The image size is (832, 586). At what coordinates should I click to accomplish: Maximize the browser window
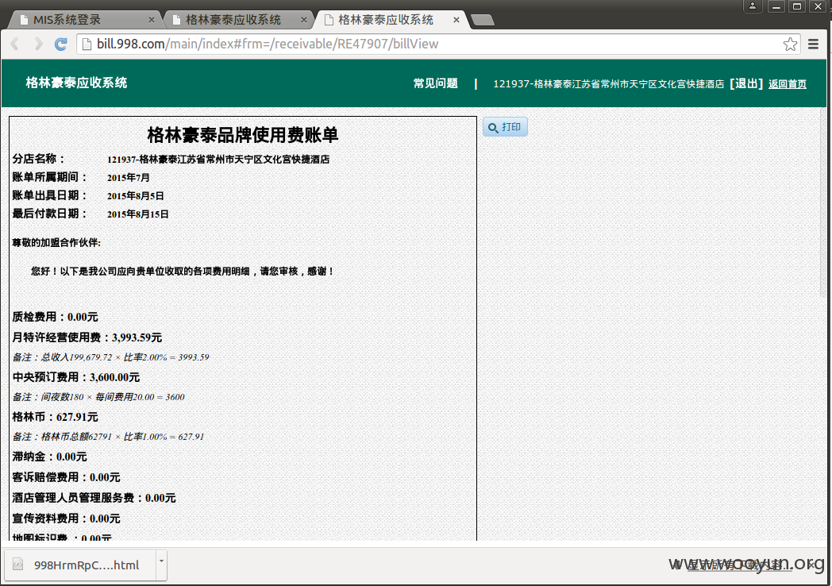point(797,6)
